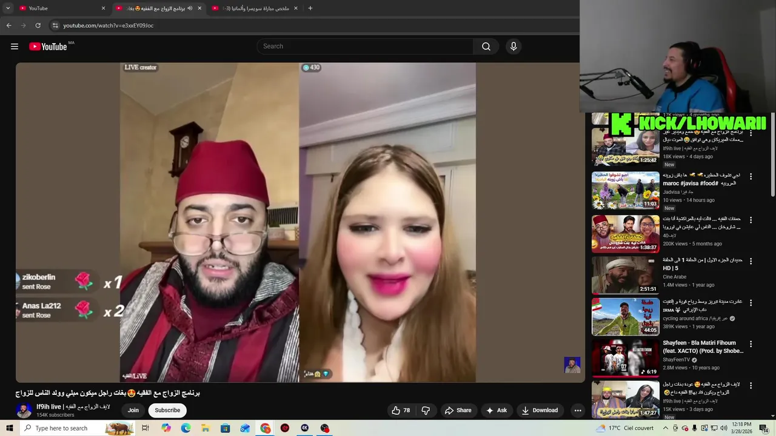Open options menu for 18K views video
Screen dimensions: 776x436
(x=751, y=133)
